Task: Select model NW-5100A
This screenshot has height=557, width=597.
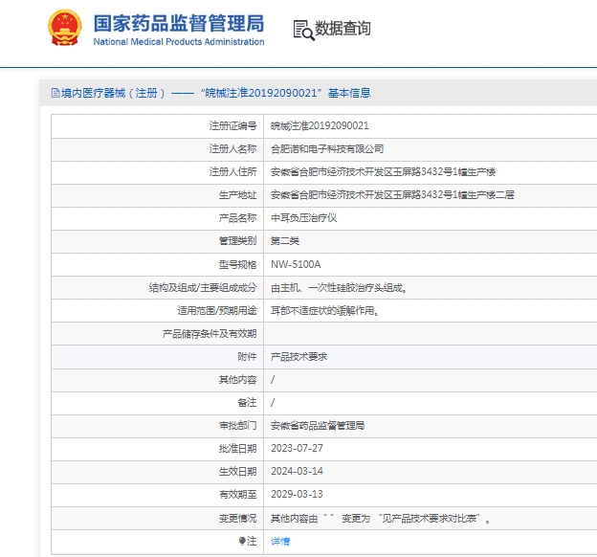Action: click(x=296, y=264)
